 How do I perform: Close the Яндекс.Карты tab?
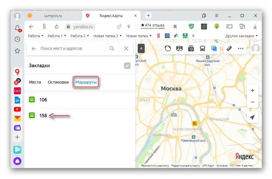[x=135, y=16]
